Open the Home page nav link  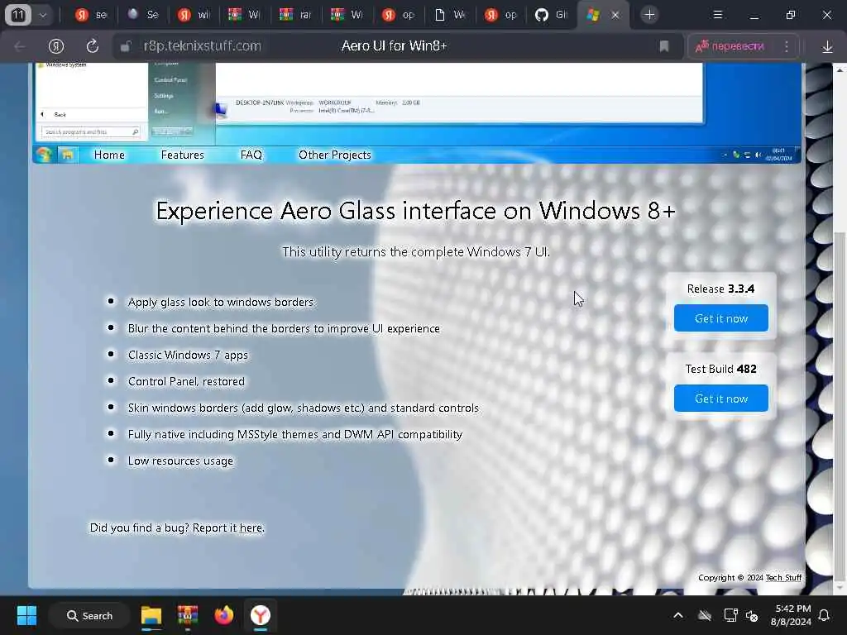[109, 155]
